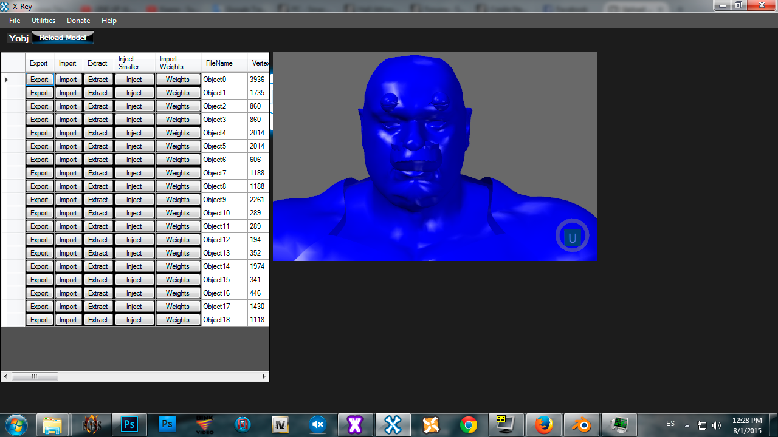Select vertex count cell 1974
Image resolution: width=778 pixels, height=437 pixels.
tap(258, 266)
